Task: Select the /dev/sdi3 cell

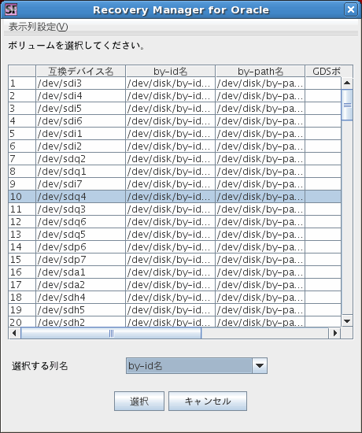Action: click(80, 83)
